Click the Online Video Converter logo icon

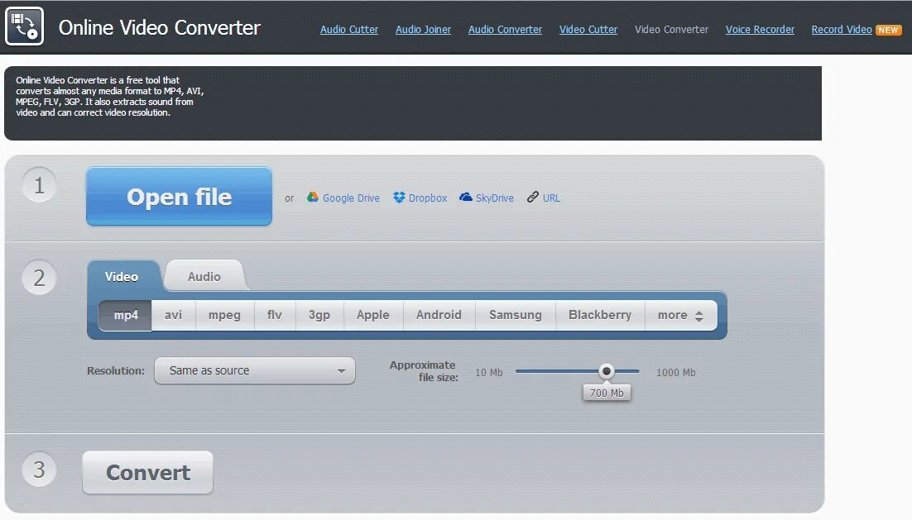tap(25, 26)
